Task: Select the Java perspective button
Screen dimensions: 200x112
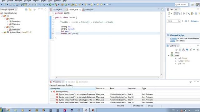Action: (x=198, y=5)
